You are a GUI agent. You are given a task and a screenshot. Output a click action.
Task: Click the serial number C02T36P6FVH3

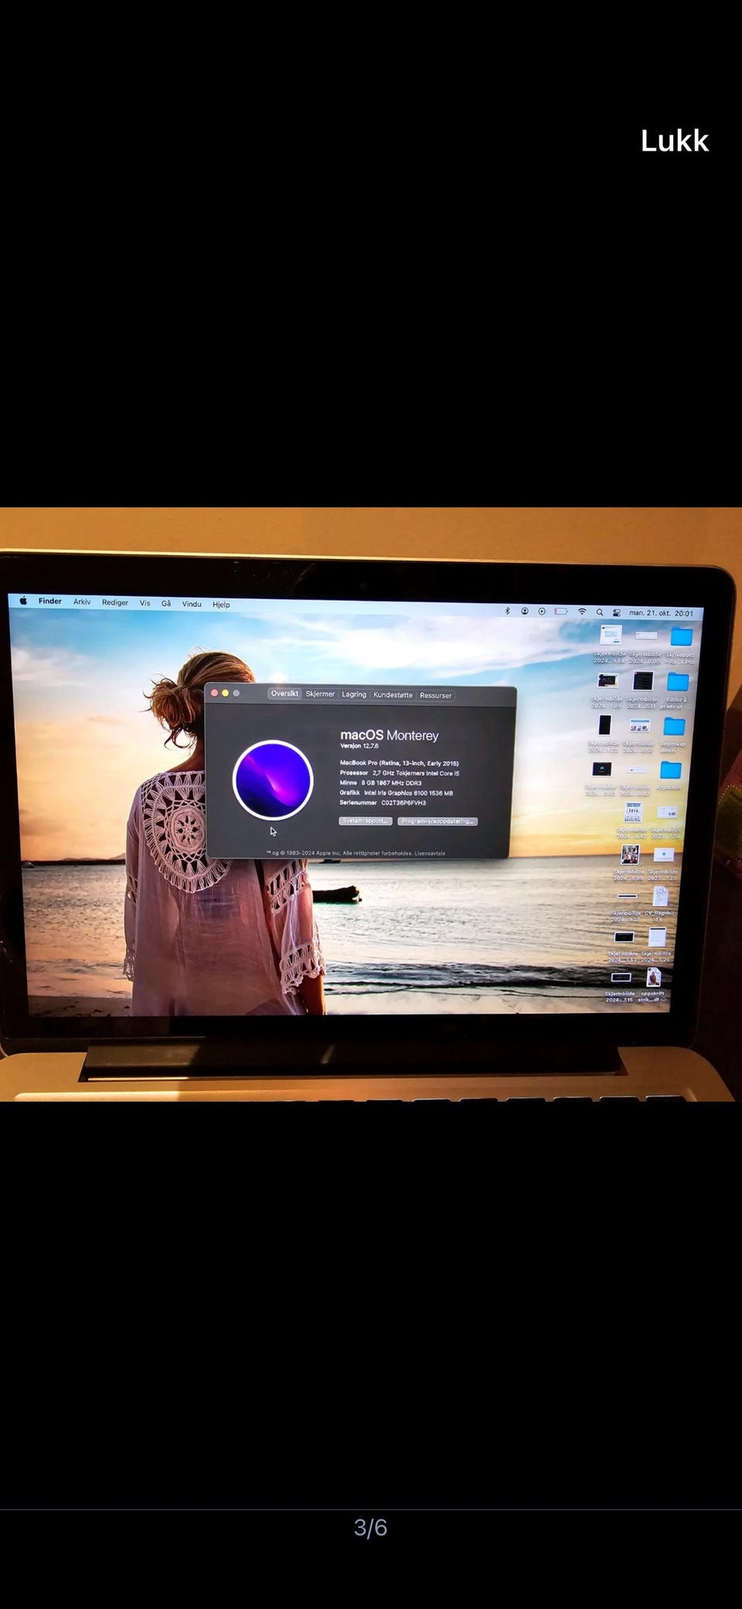point(403,803)
